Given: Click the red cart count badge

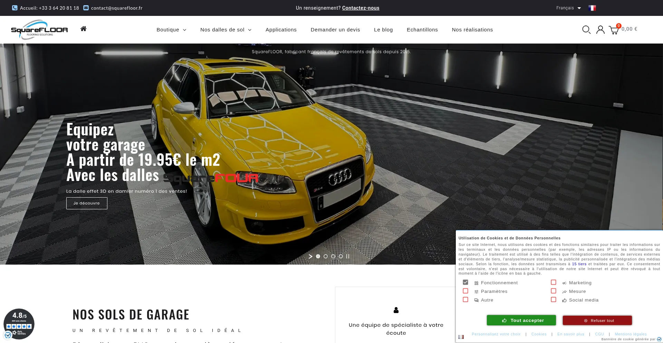Looking at the screenshot, I should click(x=619, y=26).
